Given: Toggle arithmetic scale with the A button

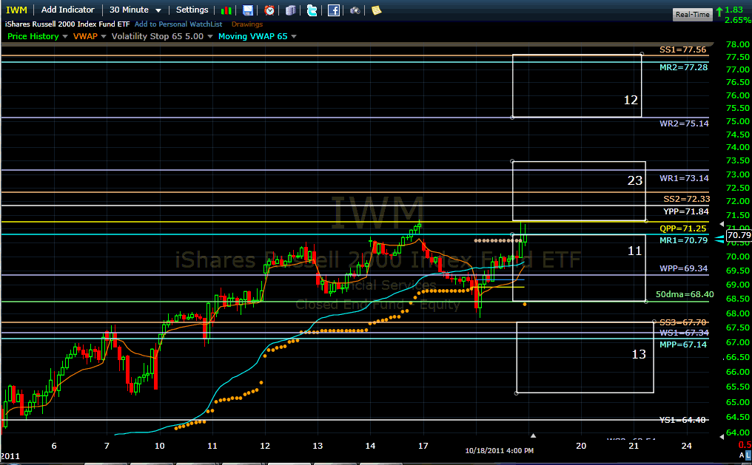Looking at the screenshot, I should pyautogui.click(x=742, y=455).
